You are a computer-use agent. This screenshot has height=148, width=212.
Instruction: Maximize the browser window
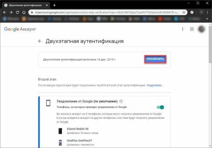click(198, 3)
